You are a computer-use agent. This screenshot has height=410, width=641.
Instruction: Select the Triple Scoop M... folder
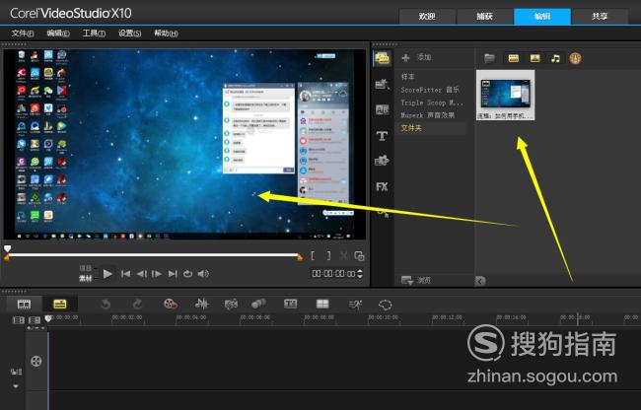tap(432, 102)
